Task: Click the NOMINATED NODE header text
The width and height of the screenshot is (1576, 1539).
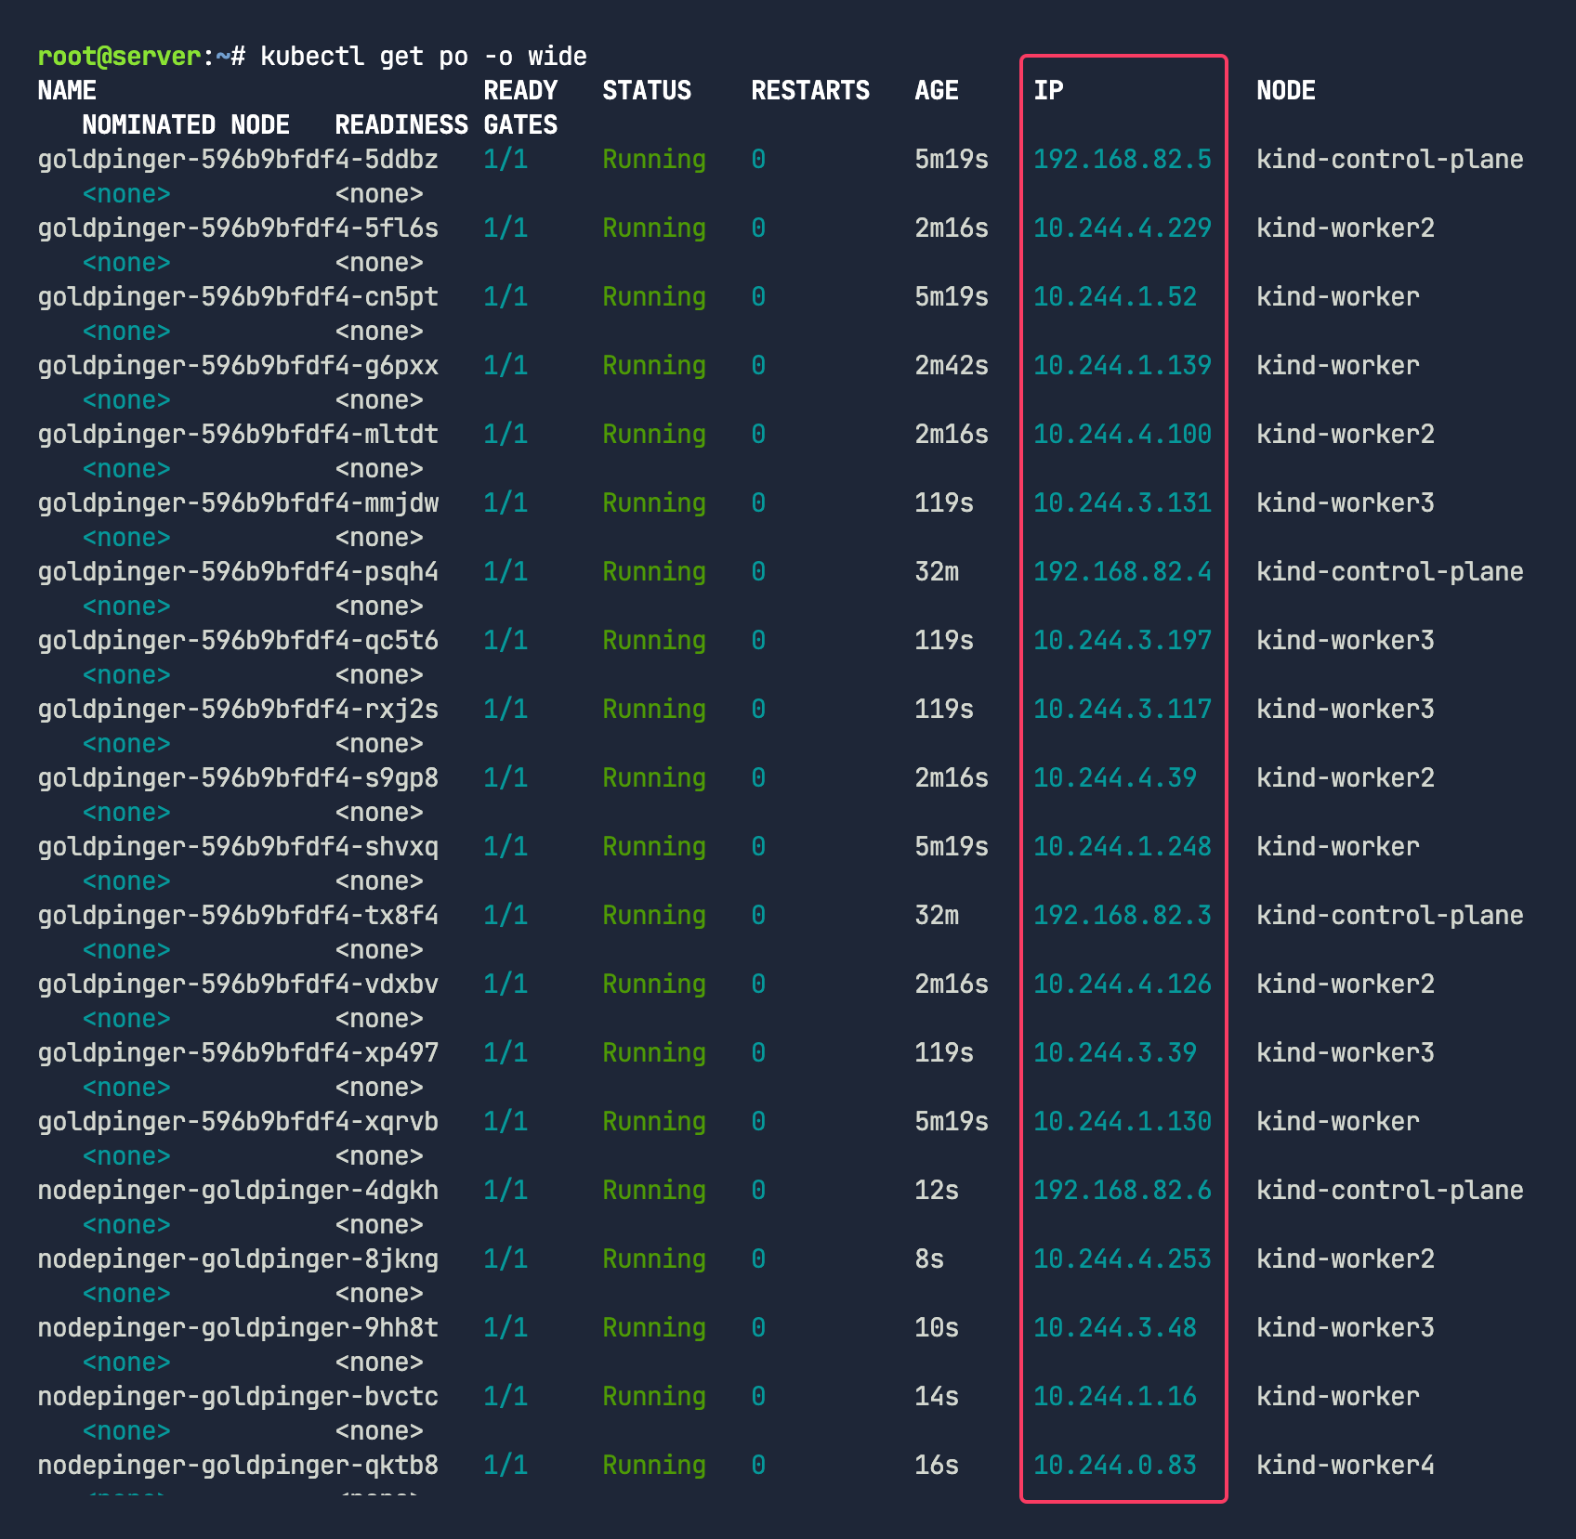Action: [x=186, y=125]
